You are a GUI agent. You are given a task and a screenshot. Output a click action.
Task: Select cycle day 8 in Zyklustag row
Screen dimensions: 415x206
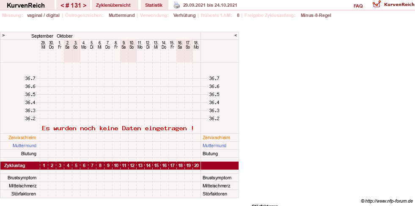pyautogui.click(x=100, y=166)
